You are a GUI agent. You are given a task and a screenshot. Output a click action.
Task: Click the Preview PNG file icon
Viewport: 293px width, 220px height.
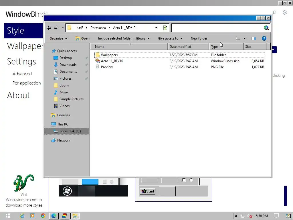point(97,67)
